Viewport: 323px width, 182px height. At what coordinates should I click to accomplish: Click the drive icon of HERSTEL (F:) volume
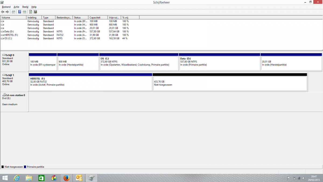pyautogui.click(x=2, y=35)
